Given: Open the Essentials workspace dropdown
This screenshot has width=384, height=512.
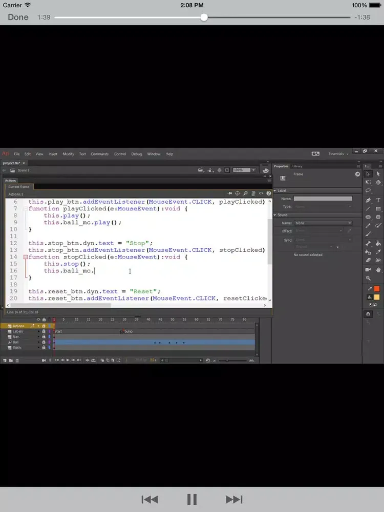Looking at the screenshot, I should coord(338,154).
